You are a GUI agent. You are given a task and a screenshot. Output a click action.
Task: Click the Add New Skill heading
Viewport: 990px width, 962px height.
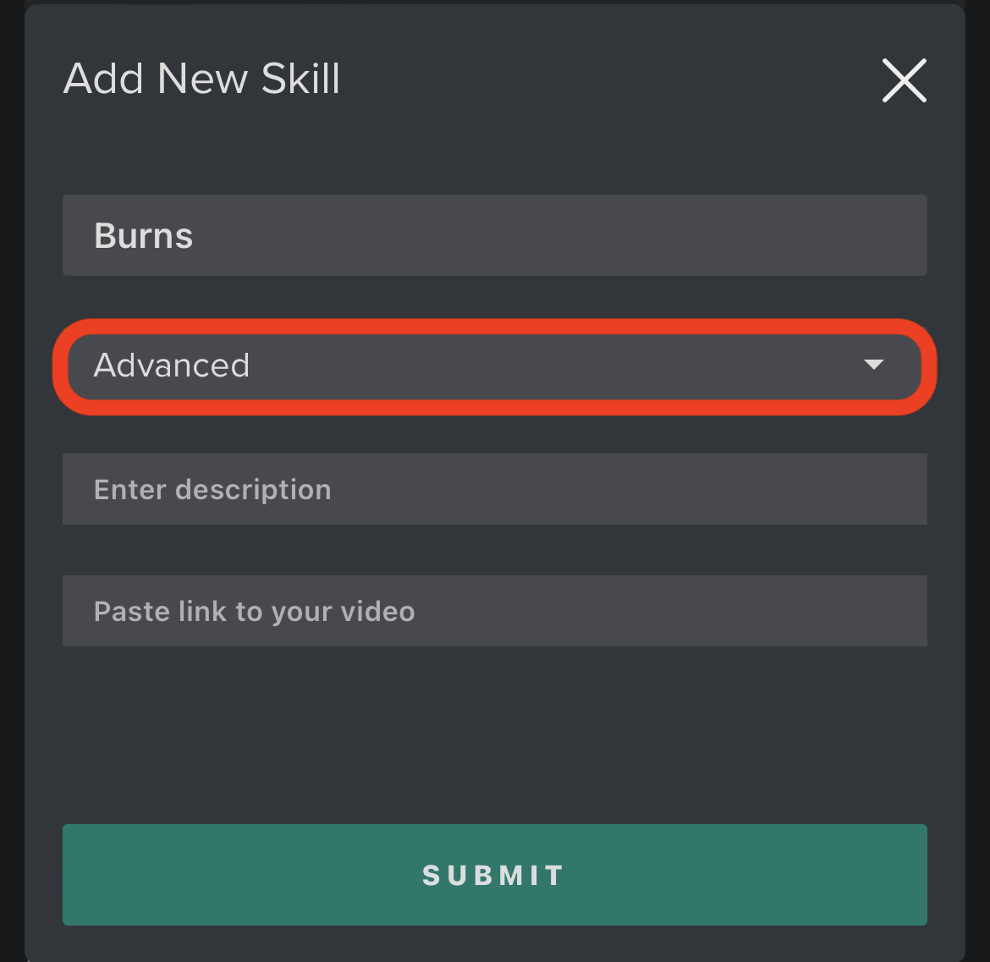[x=201, y=79]
